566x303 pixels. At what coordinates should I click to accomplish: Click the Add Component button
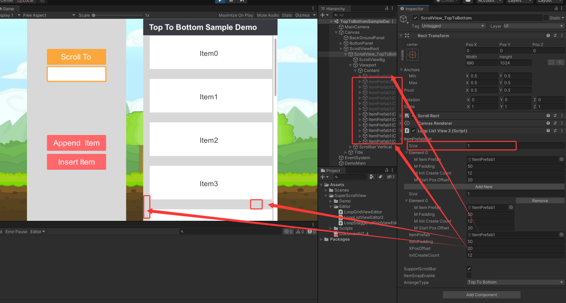481,294
